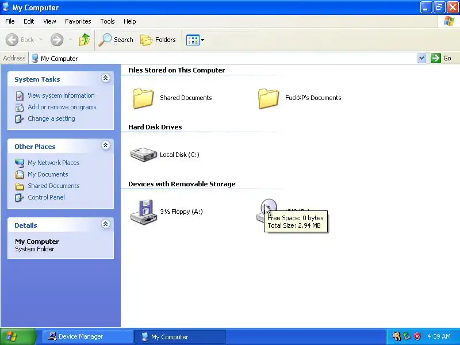This screenshot has width=460, height=345.
Task: Open My Network Places link
Action: [x=53, y=163]
